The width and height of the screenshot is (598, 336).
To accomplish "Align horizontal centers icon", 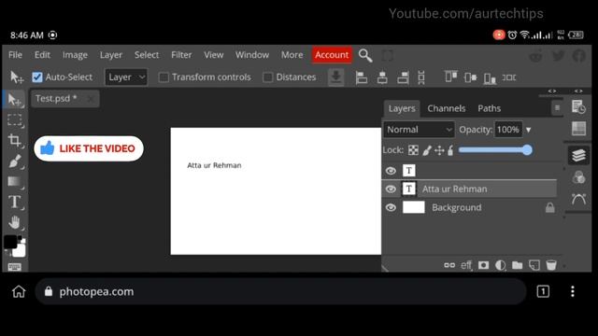I will 382,77.
